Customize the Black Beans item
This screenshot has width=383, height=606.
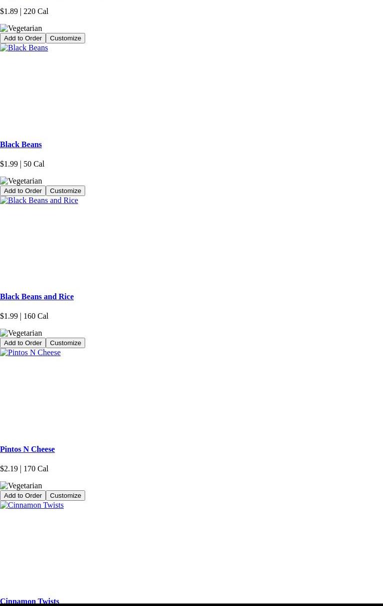[65, 191]
